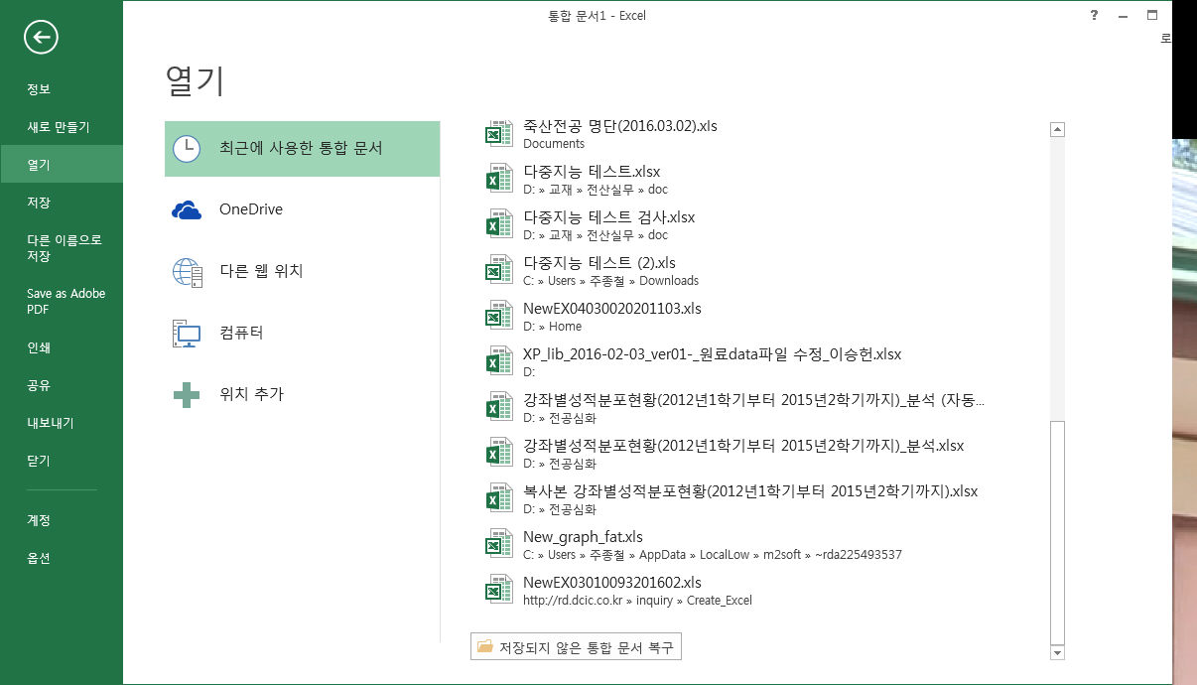Click the help question mark icon
The height and width of the screenshot is (685, 1197).
(1094, 15)
